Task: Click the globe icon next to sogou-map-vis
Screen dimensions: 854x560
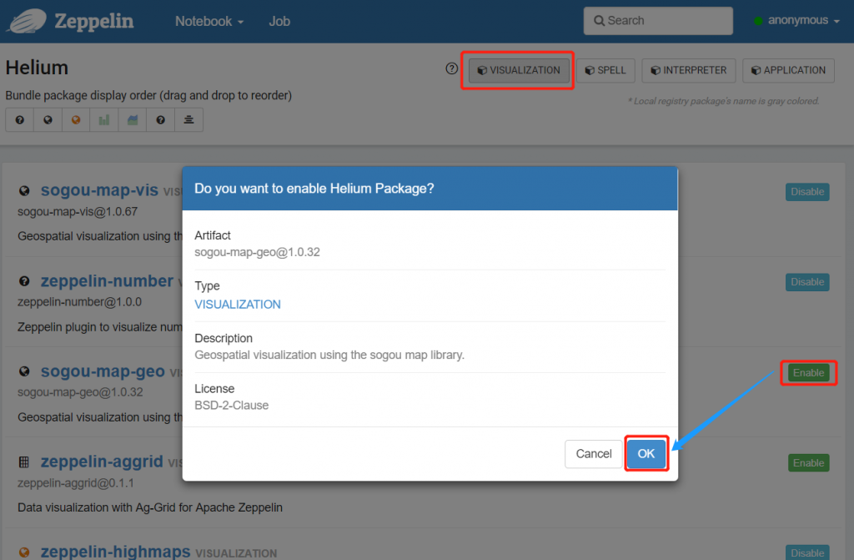Action: [x=24, y=191]
